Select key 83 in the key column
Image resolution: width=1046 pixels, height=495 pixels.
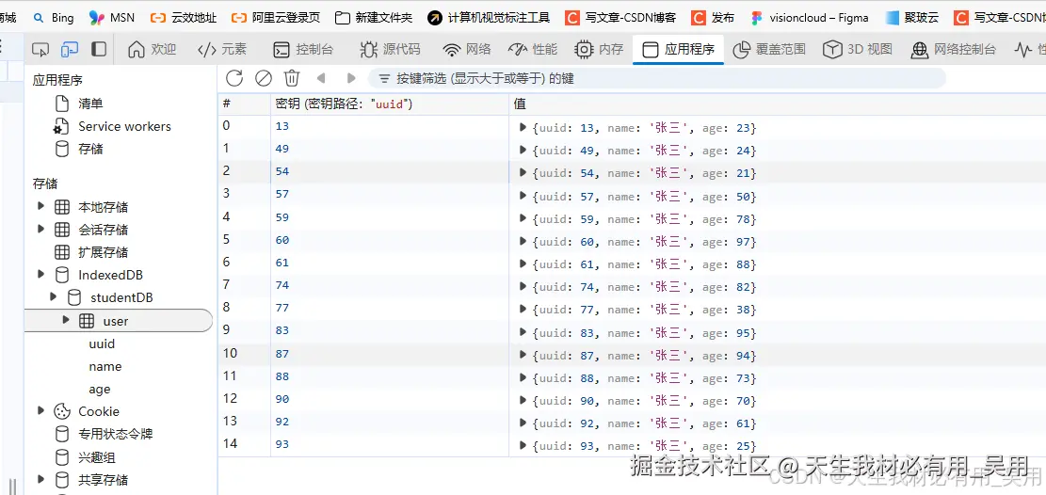tap(282, 331)
